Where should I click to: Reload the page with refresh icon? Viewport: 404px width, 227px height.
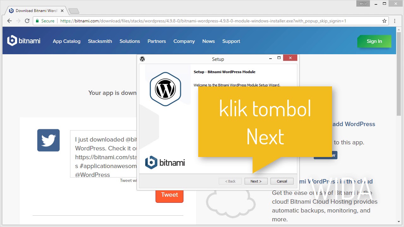[x=27, y=21]
